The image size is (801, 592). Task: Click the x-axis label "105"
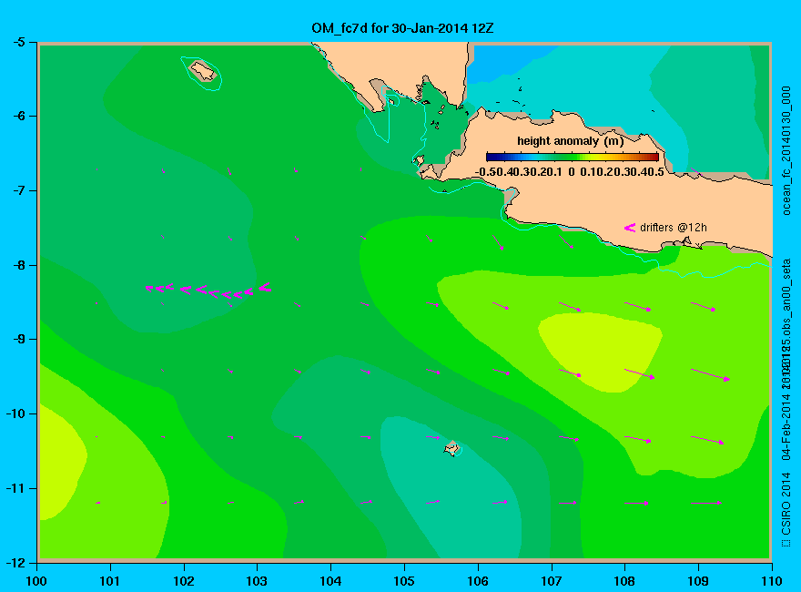(404, 581)
